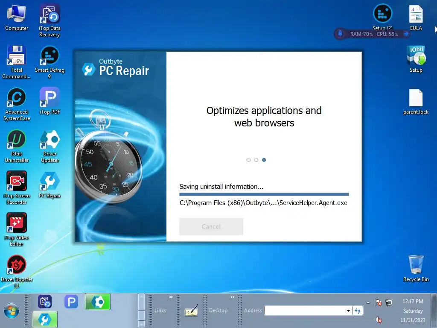This screenshot has width=437, height=328.
Task: Click the tablet input panel pen icon
Action: point(191,310)
